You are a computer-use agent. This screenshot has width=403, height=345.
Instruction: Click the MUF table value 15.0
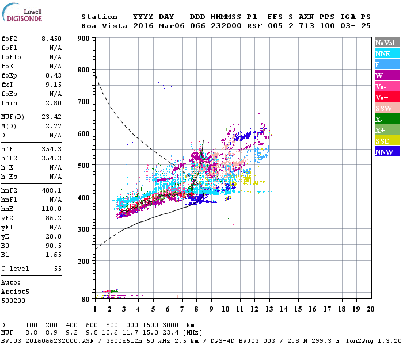pos(150,333)
